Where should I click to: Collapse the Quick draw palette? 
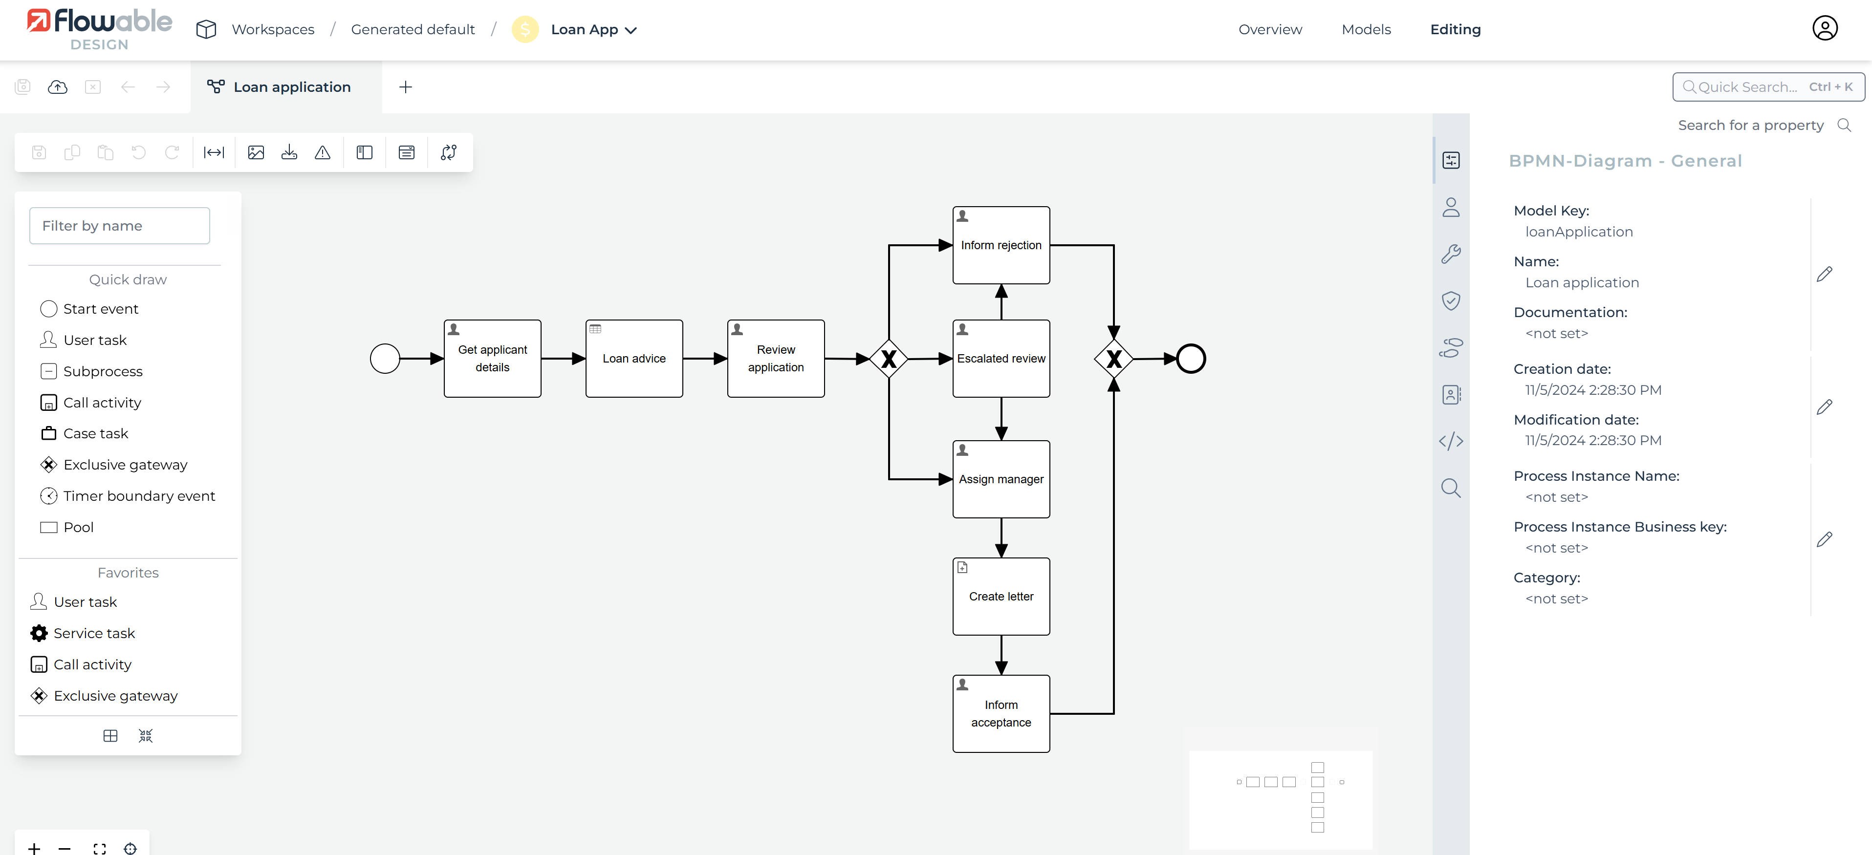pos(145,736)
